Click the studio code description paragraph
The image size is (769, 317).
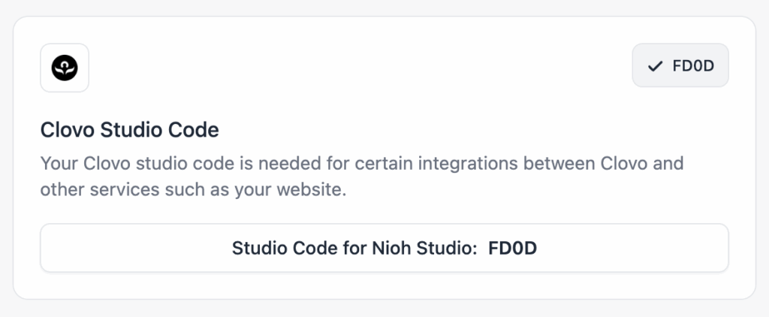pos(360,177)
